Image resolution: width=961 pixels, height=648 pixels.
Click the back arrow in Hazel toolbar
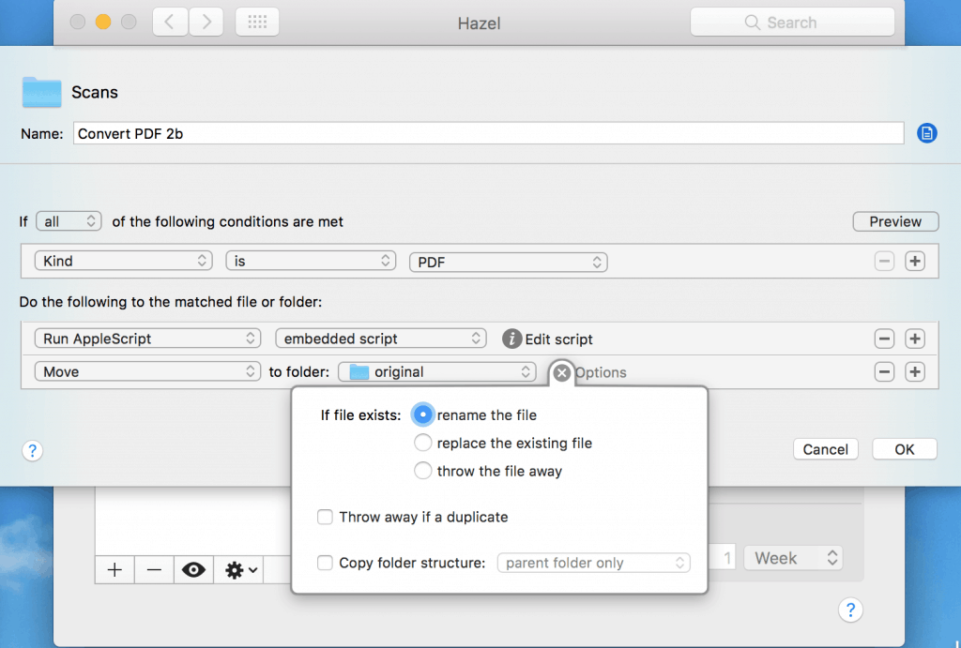coord(170,23)
